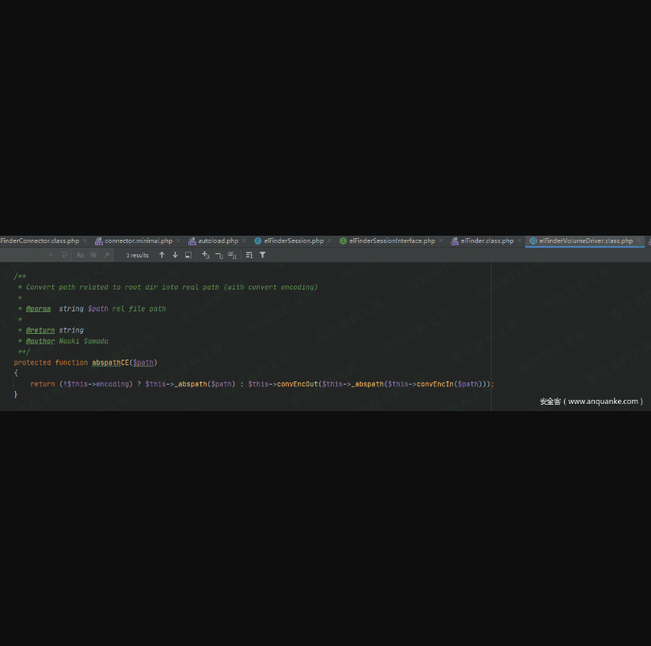Select elFinderSessionInterface.php tab
Image resolution: width=651 pixels, height=646 pixels.
(x=391, y=241)
